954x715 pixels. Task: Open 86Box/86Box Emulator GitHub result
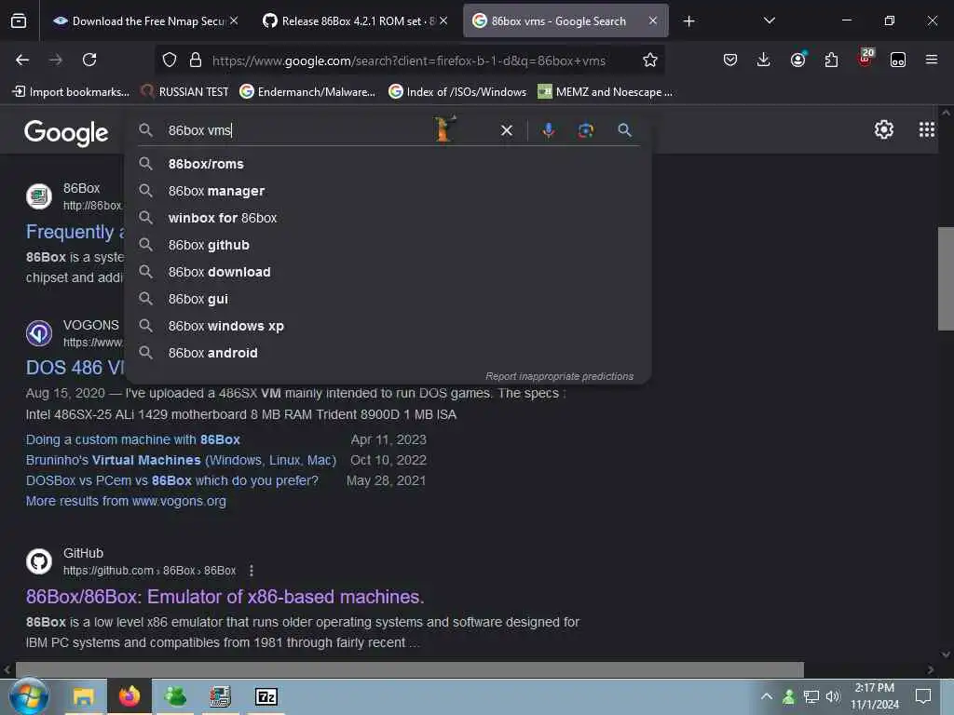pos(225,597)
